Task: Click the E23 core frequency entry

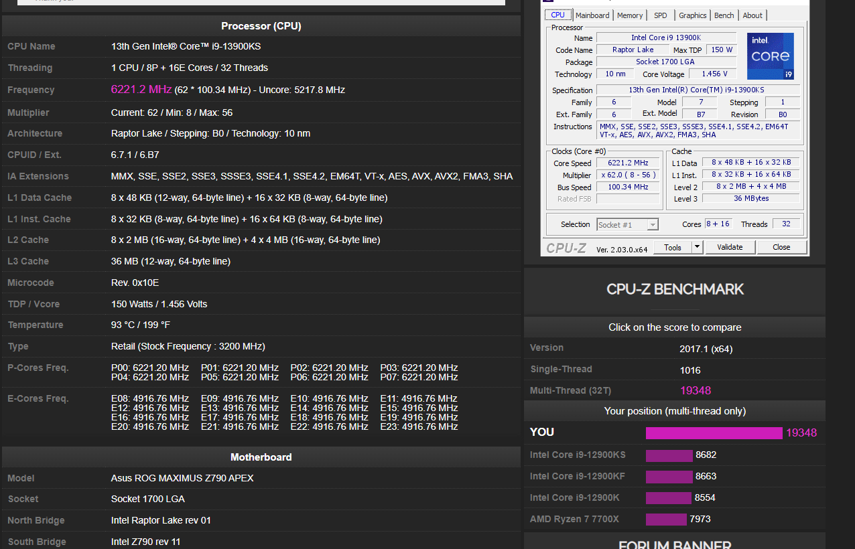Action: (419, 426)
